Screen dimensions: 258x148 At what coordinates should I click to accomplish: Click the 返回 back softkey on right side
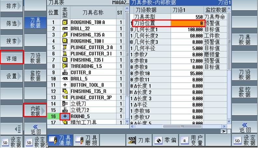[244, 127]
